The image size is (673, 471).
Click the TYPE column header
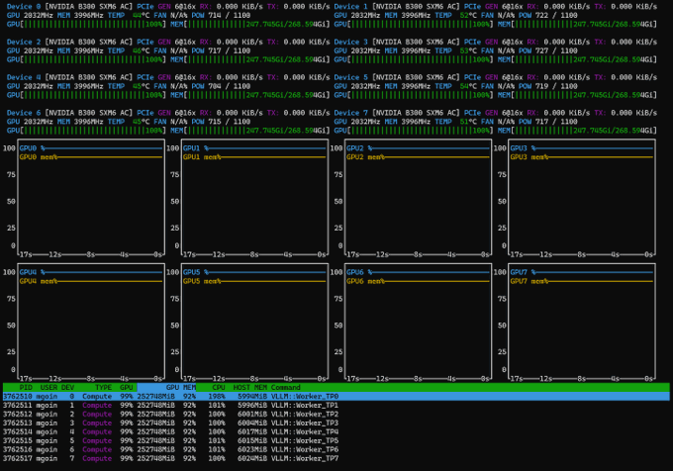click(x=104, y=387)
